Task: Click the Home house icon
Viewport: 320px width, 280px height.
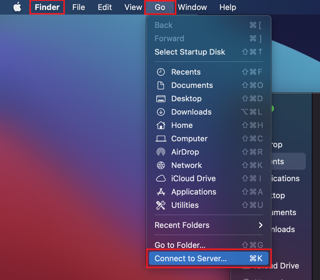Action: point(161,125)
